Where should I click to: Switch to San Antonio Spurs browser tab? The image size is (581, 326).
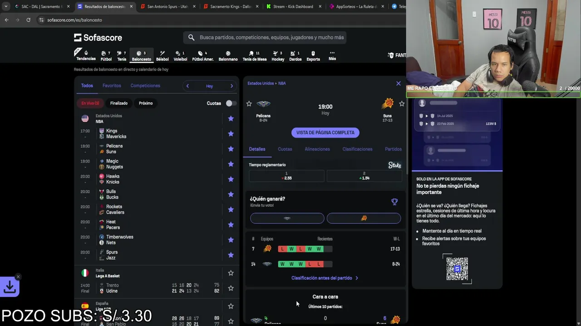tap(167, 6)
